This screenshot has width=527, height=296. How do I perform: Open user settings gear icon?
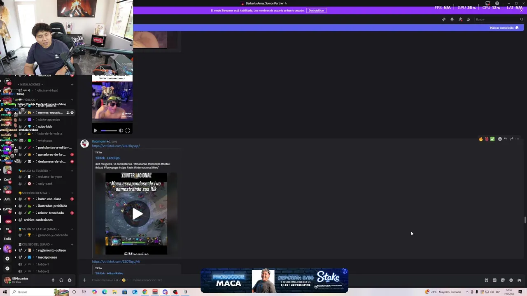tap(69, 280)
